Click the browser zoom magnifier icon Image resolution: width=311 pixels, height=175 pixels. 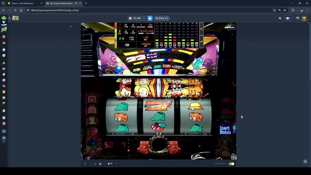click(280, 10)
